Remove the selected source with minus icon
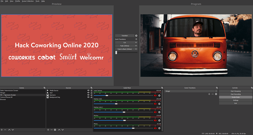This screenshot has width=253, height=135. pos(51,130)
